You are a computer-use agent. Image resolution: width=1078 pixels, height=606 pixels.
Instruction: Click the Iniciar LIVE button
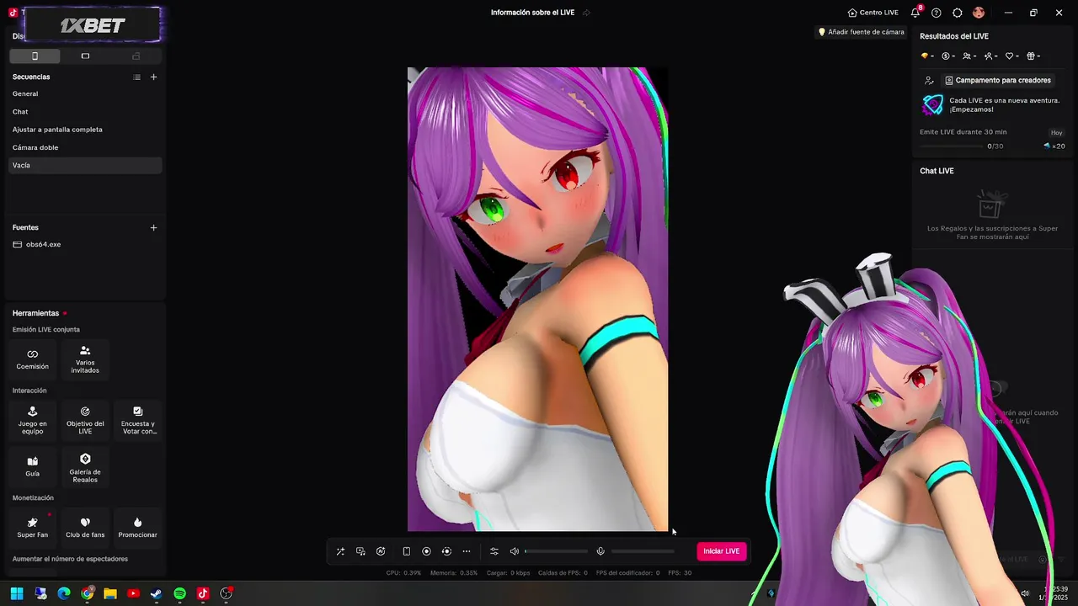[x=722, y=551]
